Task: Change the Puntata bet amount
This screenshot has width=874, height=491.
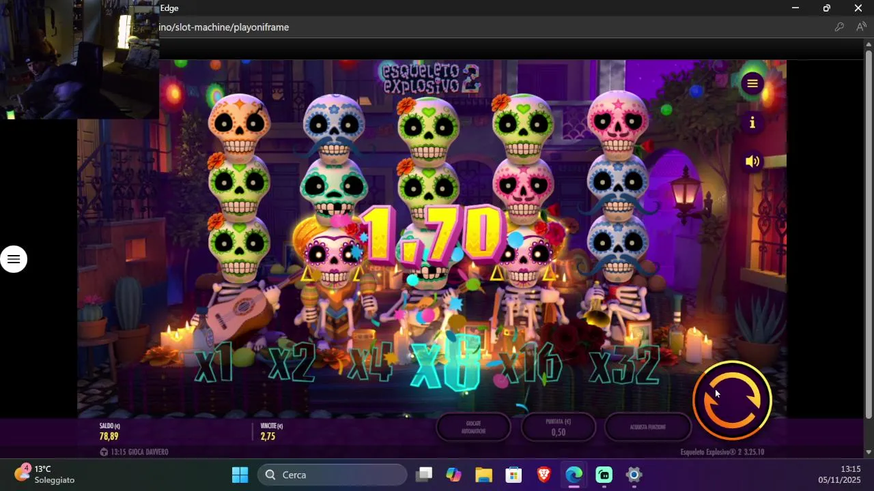Action: click(559, 427)
